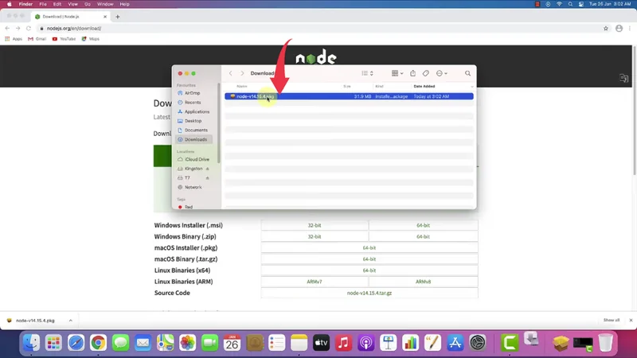Viewport: 637px width, 358px height.
Task: Open Chrome from the Dock
Action: (x=98, y=343)
